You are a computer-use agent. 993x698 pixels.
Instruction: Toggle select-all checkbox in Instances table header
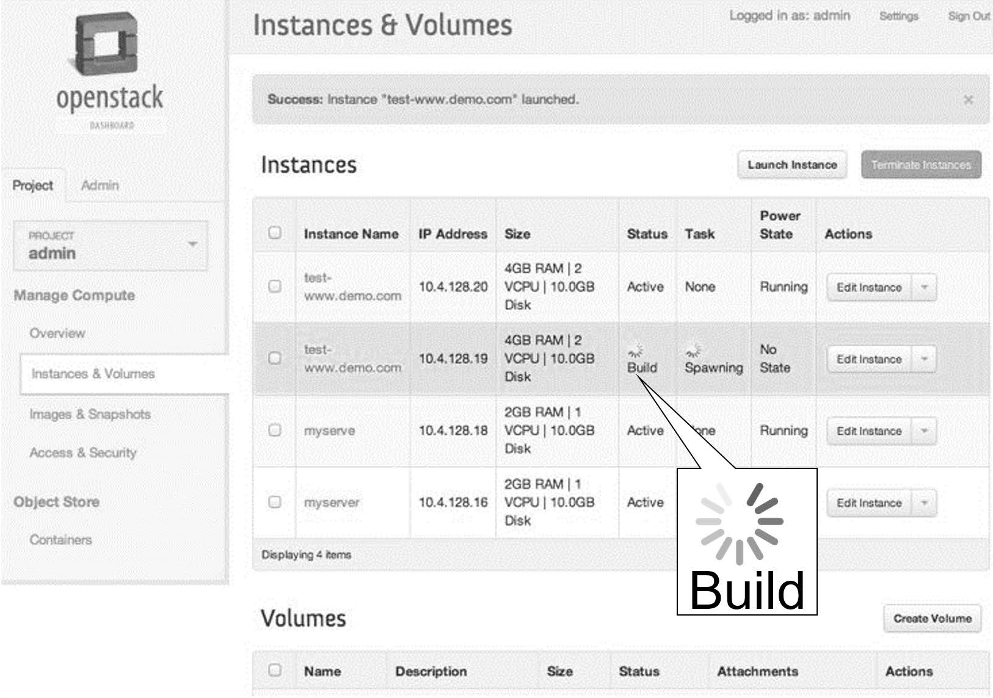(275, 233)
